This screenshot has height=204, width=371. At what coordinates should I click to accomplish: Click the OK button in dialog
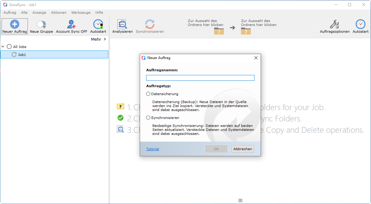[x=216, y=149]
